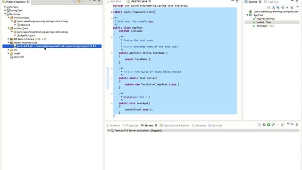Collapse Maven Dependencies node

(x=8, y=42)
